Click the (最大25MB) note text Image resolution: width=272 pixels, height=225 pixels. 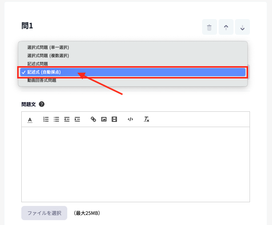click(87, 213)
